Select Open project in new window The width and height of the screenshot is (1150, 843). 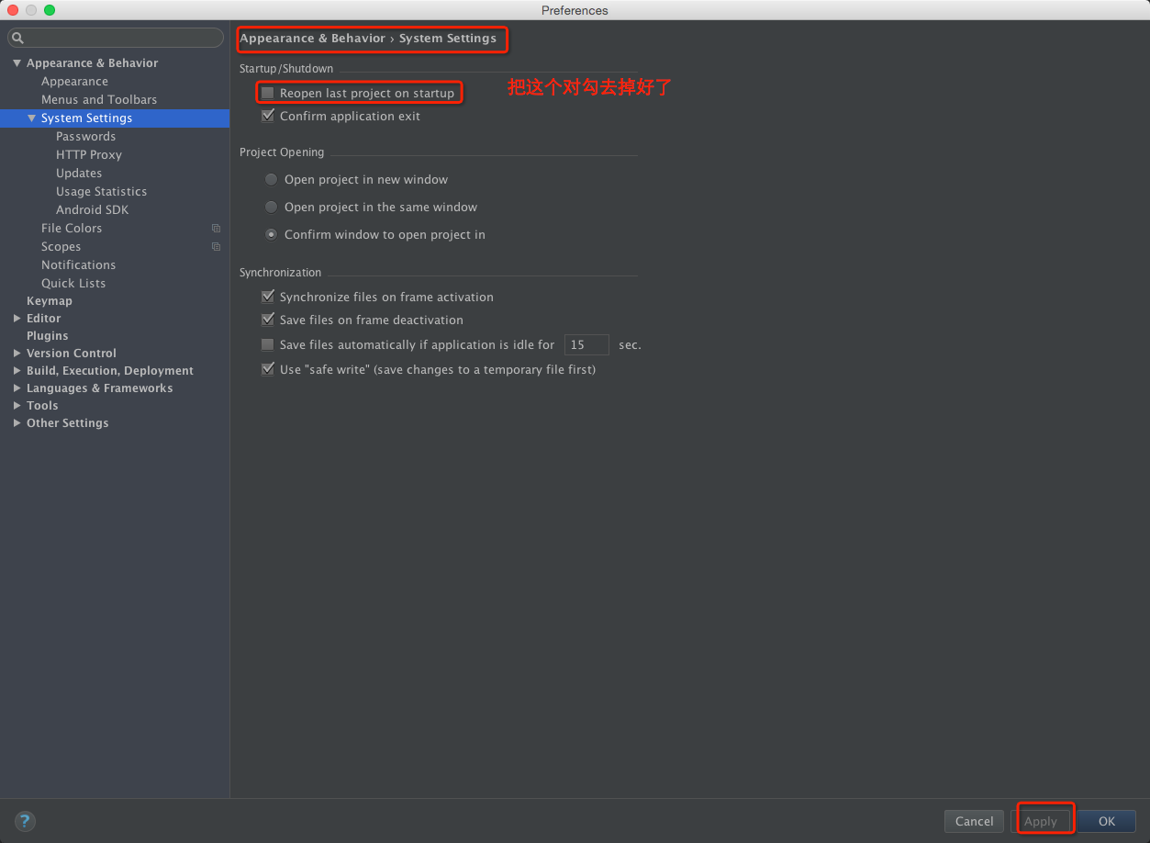271,179
